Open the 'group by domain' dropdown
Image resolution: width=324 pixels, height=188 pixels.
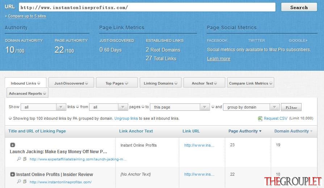[251, 107]
